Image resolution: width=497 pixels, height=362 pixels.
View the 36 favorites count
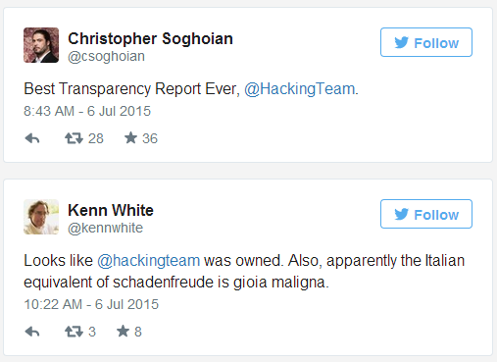150,138
